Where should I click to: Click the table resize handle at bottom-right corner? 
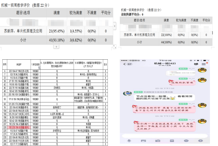(115, 47)
